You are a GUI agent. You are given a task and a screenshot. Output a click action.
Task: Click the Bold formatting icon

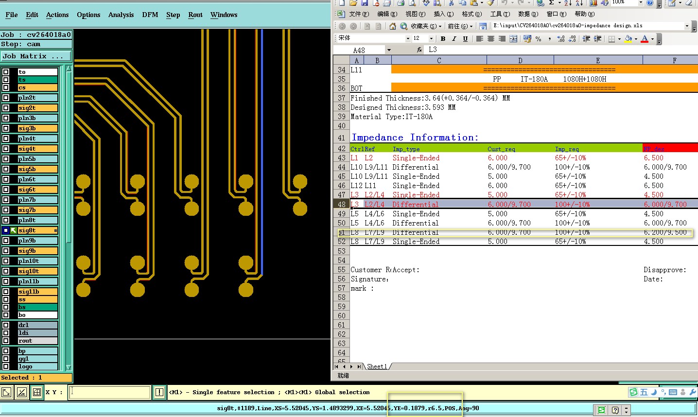coord(443,39)
